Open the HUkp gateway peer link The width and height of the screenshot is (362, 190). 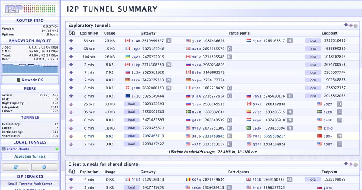pos(136,65)
